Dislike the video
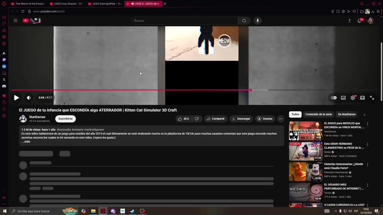Screen dimensions: 383x215 point(197,119)
